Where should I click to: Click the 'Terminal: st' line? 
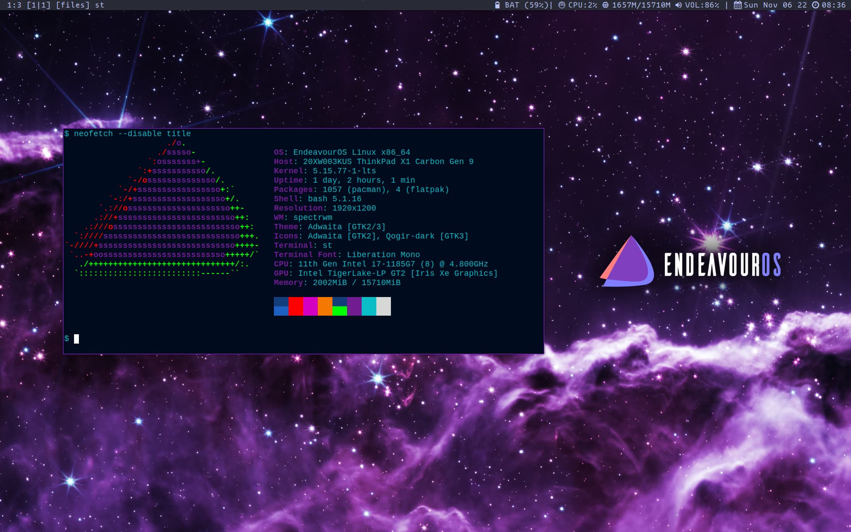click(303, 245)
